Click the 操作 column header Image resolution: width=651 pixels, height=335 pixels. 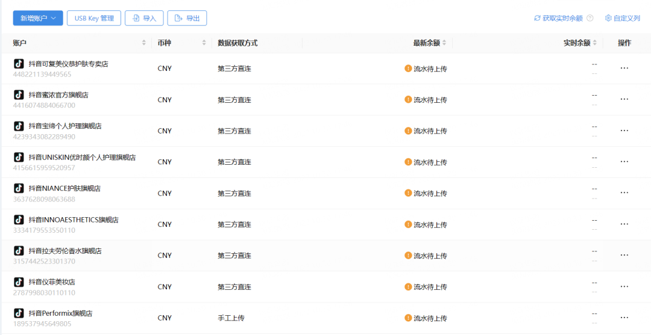click(x=624, y=43)
